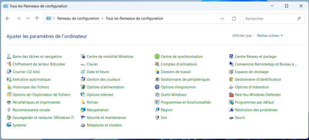Open the Récupération link

pos(98,110)
